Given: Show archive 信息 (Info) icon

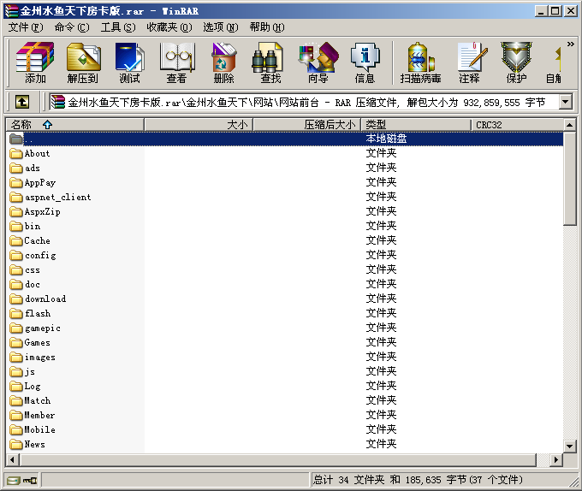Looking at the screenshot, I should (x=365, y=62).
